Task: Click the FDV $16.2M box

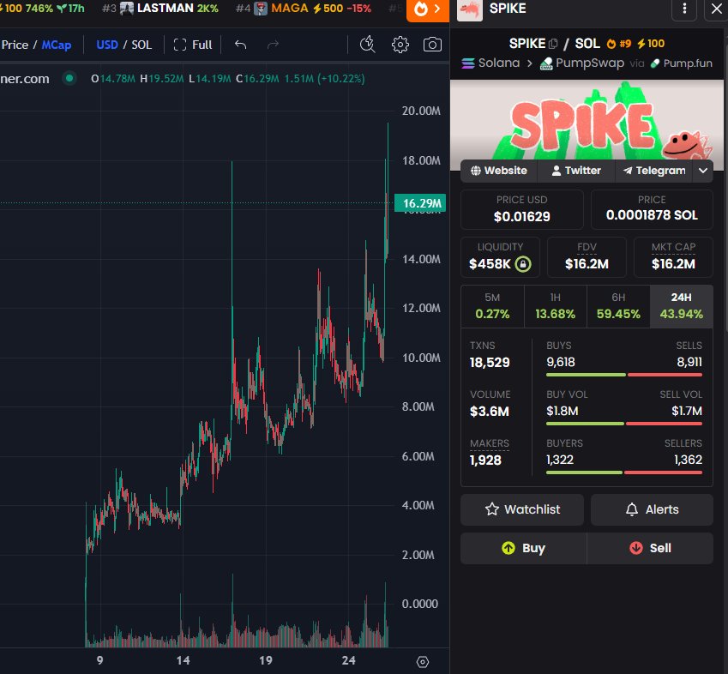Action: 587,257
